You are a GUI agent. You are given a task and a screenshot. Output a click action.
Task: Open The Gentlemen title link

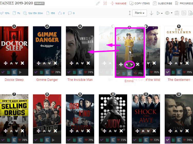[x=179, y=80]
